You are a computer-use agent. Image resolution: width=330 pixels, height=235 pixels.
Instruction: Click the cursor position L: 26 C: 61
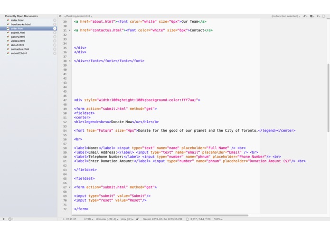[x=70, y=219]
